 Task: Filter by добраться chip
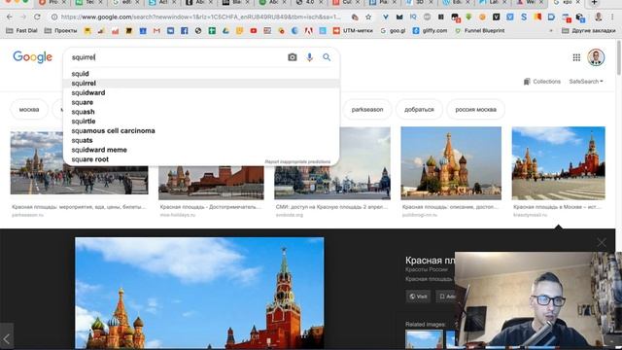coord(419,110)
